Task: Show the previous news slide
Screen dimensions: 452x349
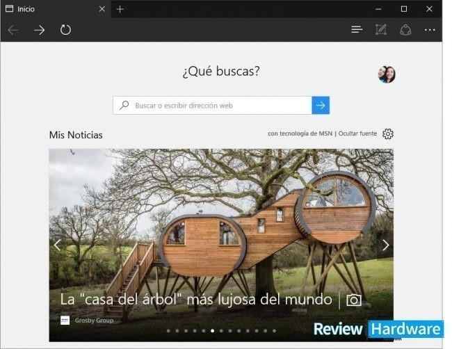Action: [x=57, y=245]
